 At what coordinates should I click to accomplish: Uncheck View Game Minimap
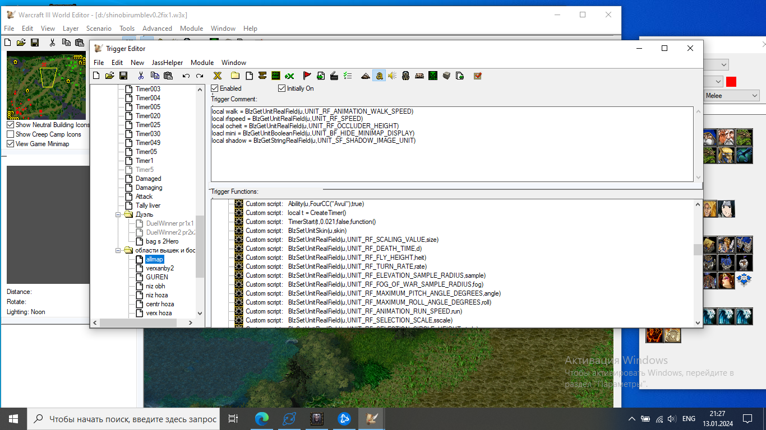[11, 144]
